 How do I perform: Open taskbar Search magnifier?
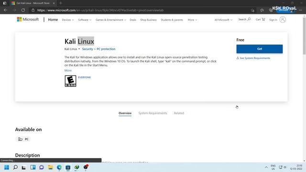(15, 167)
